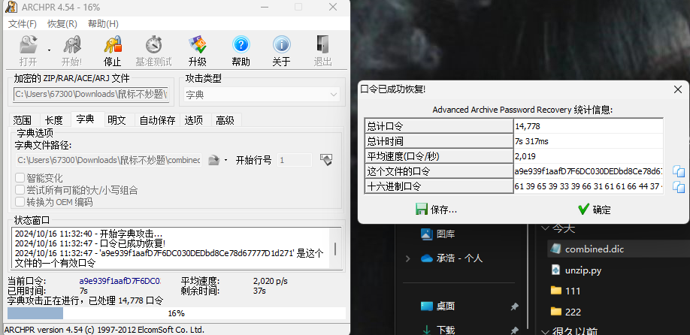Open the dropdown arrow beside 打开

(x=50, y=50)
